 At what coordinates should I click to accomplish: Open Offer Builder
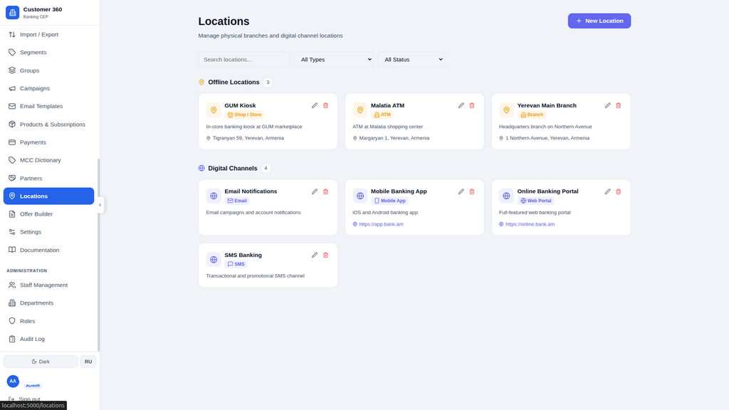[49, 214]
